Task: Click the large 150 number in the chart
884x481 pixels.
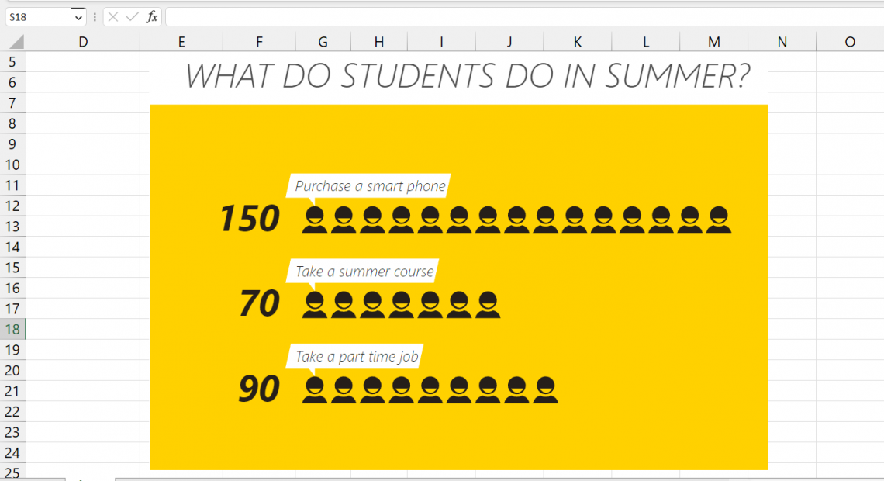Action: 250,219
